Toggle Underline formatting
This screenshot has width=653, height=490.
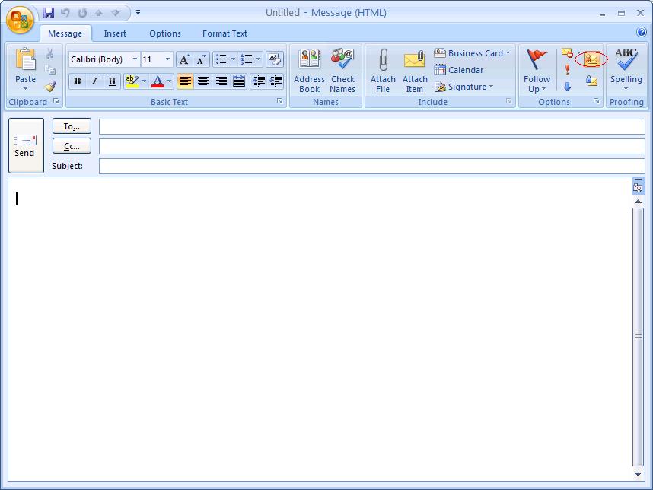click(x=112, y=81)
